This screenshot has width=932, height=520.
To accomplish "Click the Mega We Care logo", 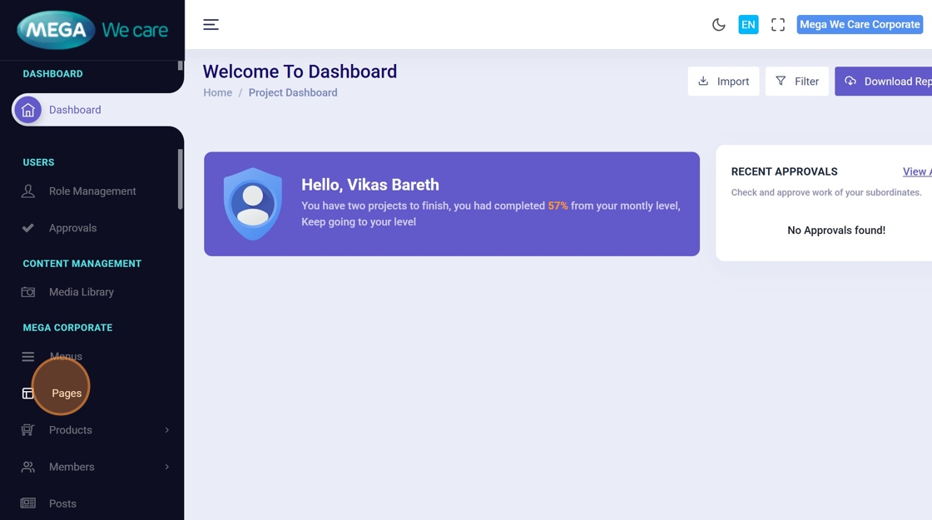I will 92,31.
